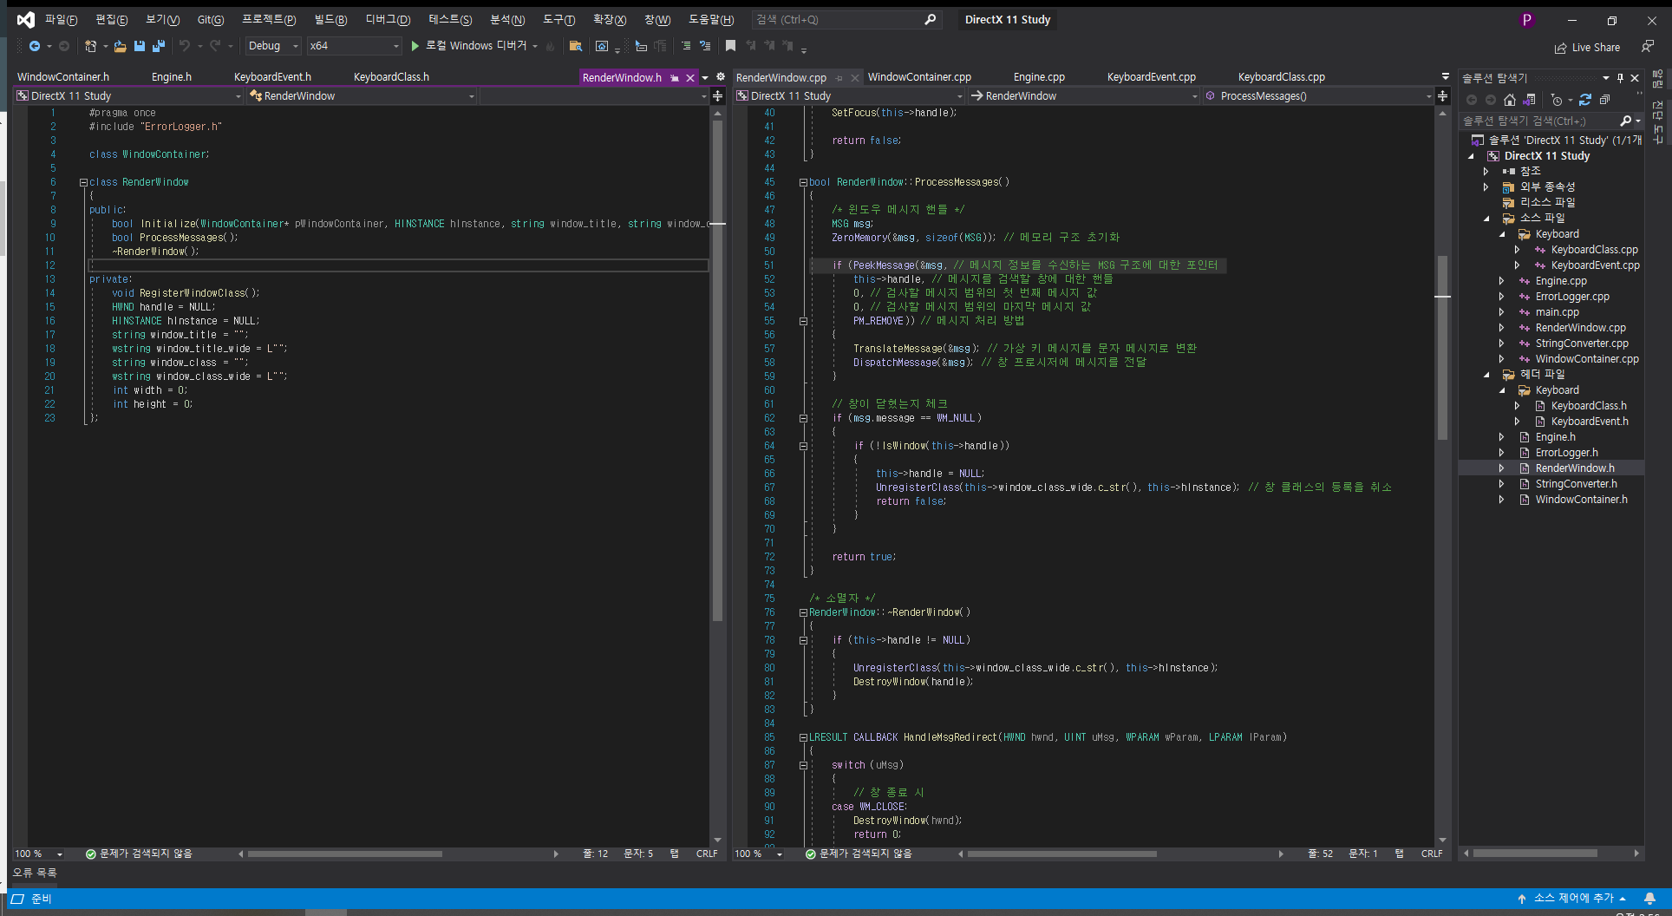Click the undo arrow icon

(x=184, y=46)
